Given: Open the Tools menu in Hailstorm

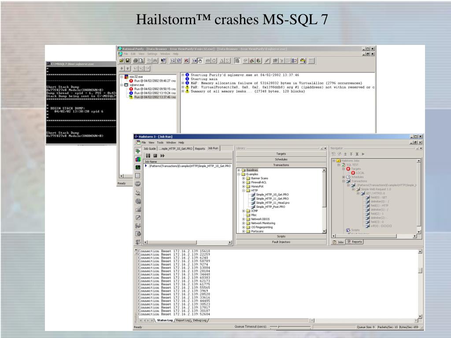Looking at the screenshot, I should 160,143.
